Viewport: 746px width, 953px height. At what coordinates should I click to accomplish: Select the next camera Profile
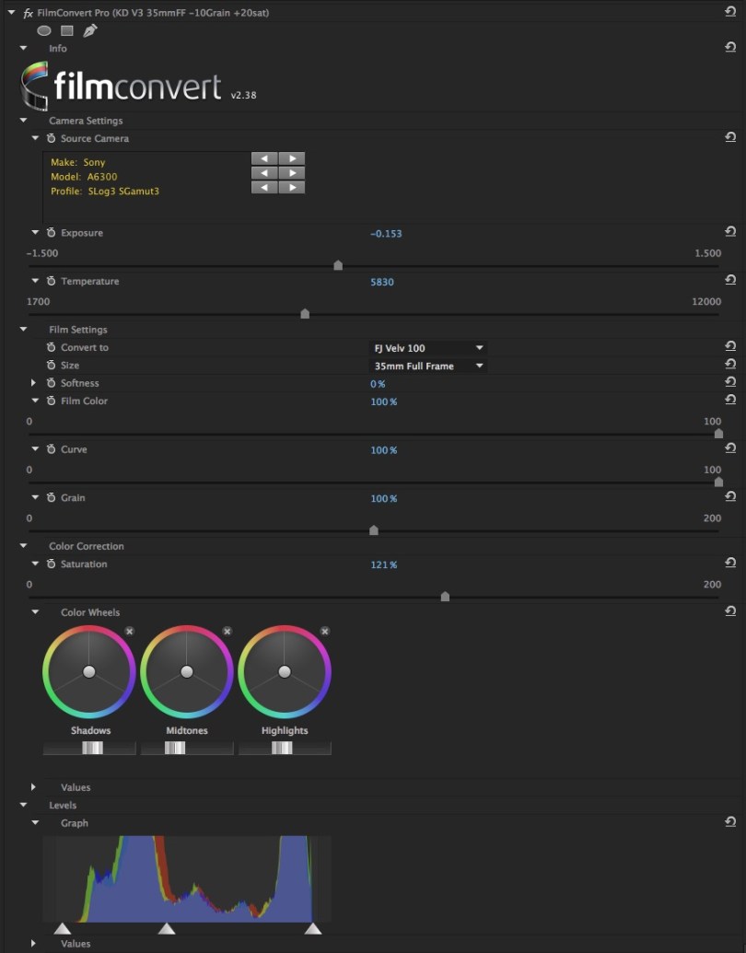(x=292, y=187)
